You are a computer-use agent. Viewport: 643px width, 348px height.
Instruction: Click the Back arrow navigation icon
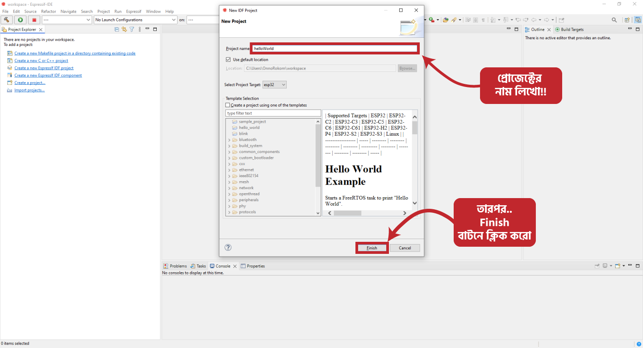[x=534, y=20]
